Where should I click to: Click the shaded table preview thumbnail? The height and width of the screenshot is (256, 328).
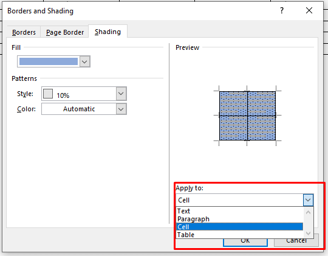(x=247, y=116)
